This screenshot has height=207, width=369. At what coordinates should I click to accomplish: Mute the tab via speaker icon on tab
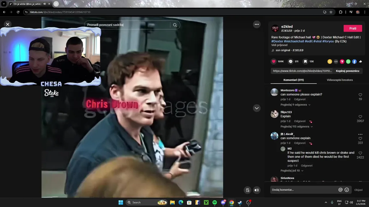45,4
